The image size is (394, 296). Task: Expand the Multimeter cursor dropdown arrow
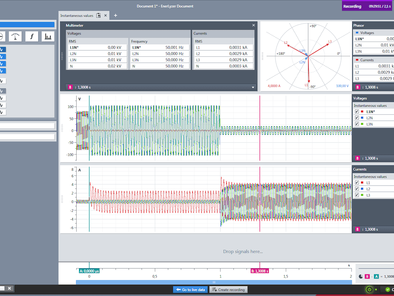[253, 87]
